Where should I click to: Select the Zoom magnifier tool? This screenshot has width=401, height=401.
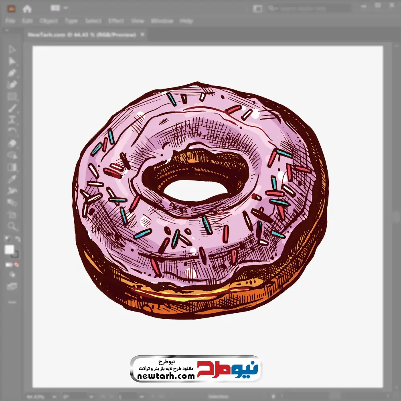click(x=12, y=227)
